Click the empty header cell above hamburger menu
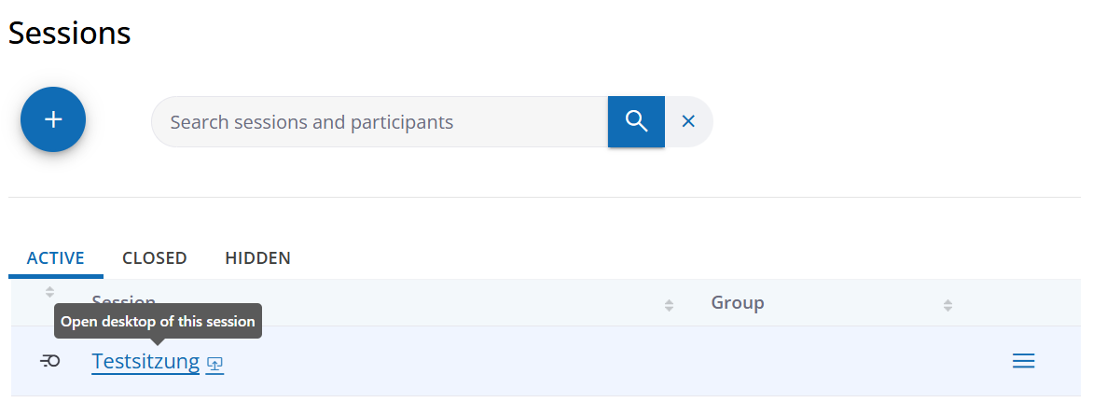The width and height of the screenshot is (1093, 402). (1023, 303)
